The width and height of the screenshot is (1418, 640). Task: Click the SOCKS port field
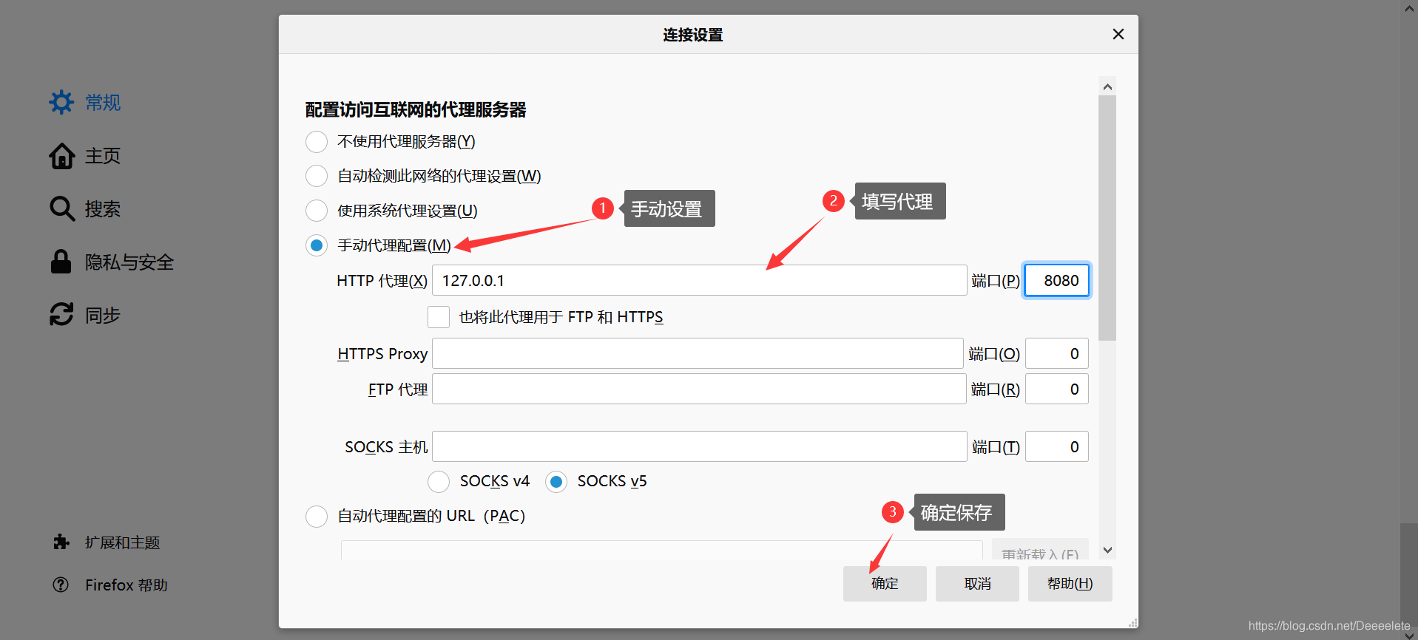pyautogui.click(x=1056, y=446)
